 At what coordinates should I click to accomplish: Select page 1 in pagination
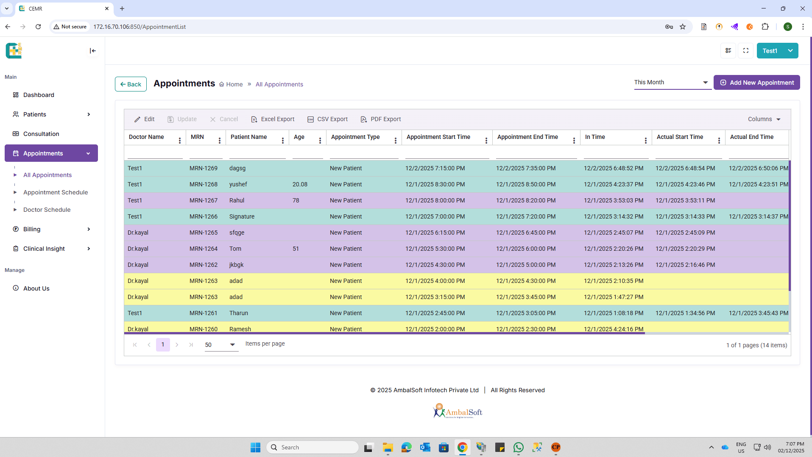tap(163, 345)
